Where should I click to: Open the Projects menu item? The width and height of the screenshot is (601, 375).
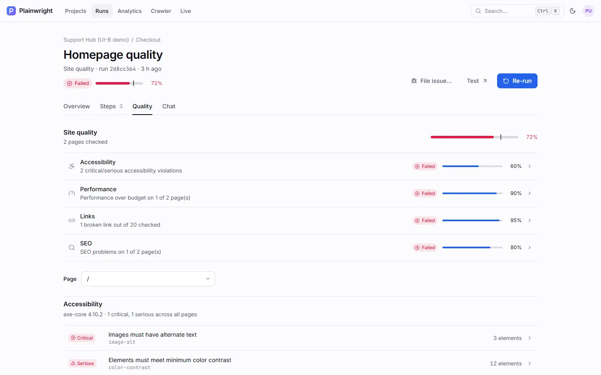pos(76,11)
